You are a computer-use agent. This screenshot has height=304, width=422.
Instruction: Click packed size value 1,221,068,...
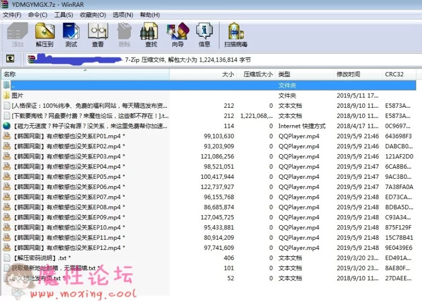tap(256, 116)
